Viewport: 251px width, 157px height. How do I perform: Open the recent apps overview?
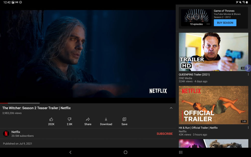click(180, 152)
